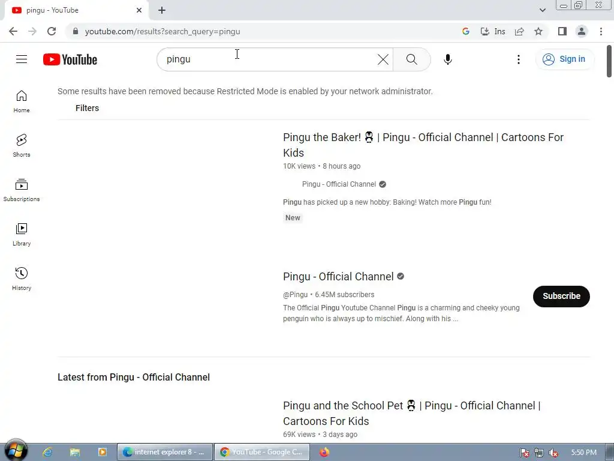Toggle Chrome side panel

(x=562, y=31)
